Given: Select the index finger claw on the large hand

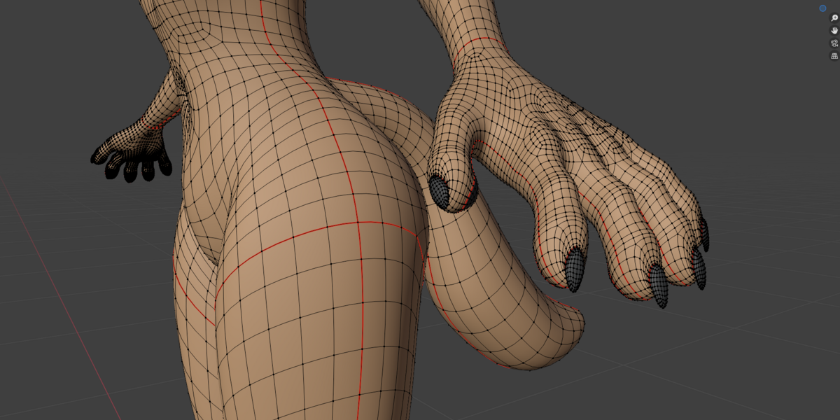Looking at the screenshot, I should point(574,271).
